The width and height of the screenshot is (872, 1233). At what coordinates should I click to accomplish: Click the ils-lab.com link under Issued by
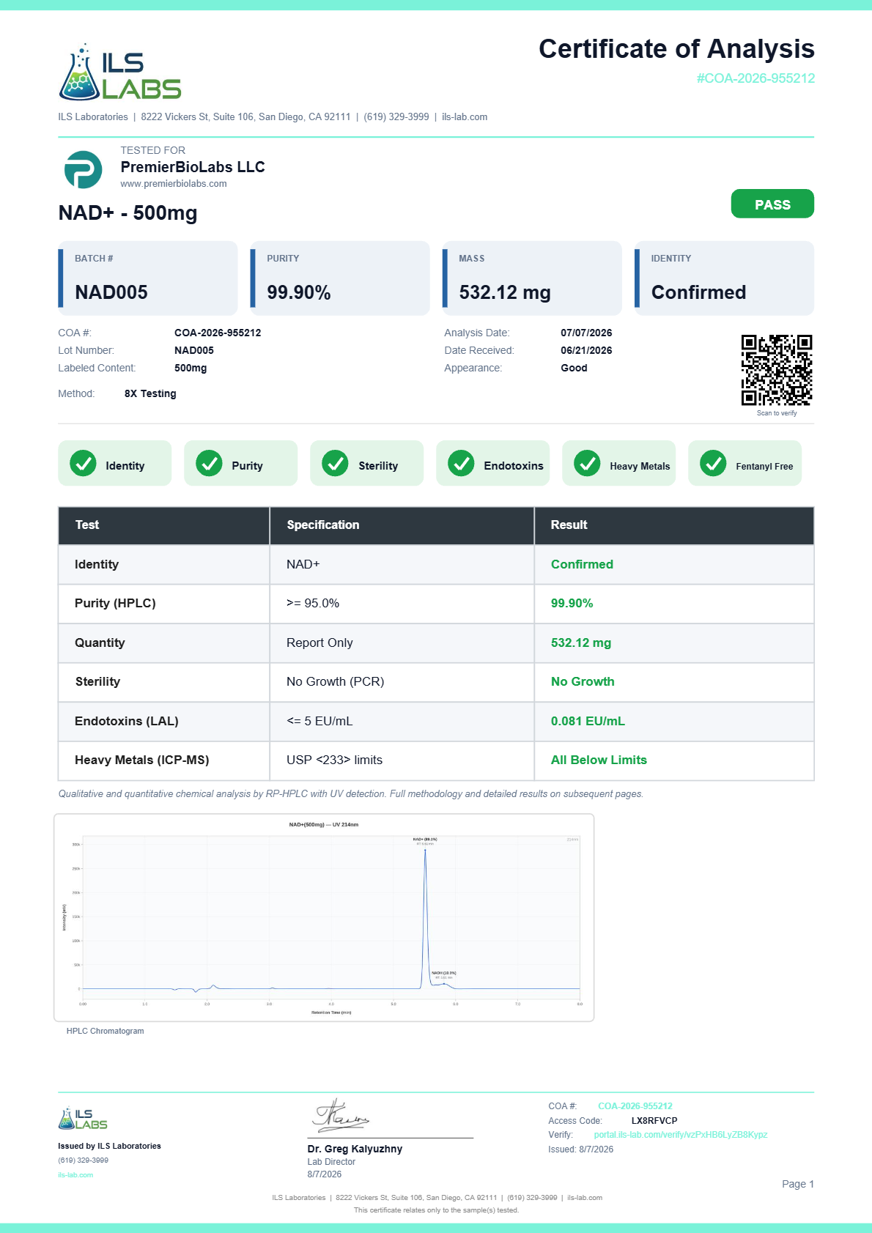(x=75, y=1175)
